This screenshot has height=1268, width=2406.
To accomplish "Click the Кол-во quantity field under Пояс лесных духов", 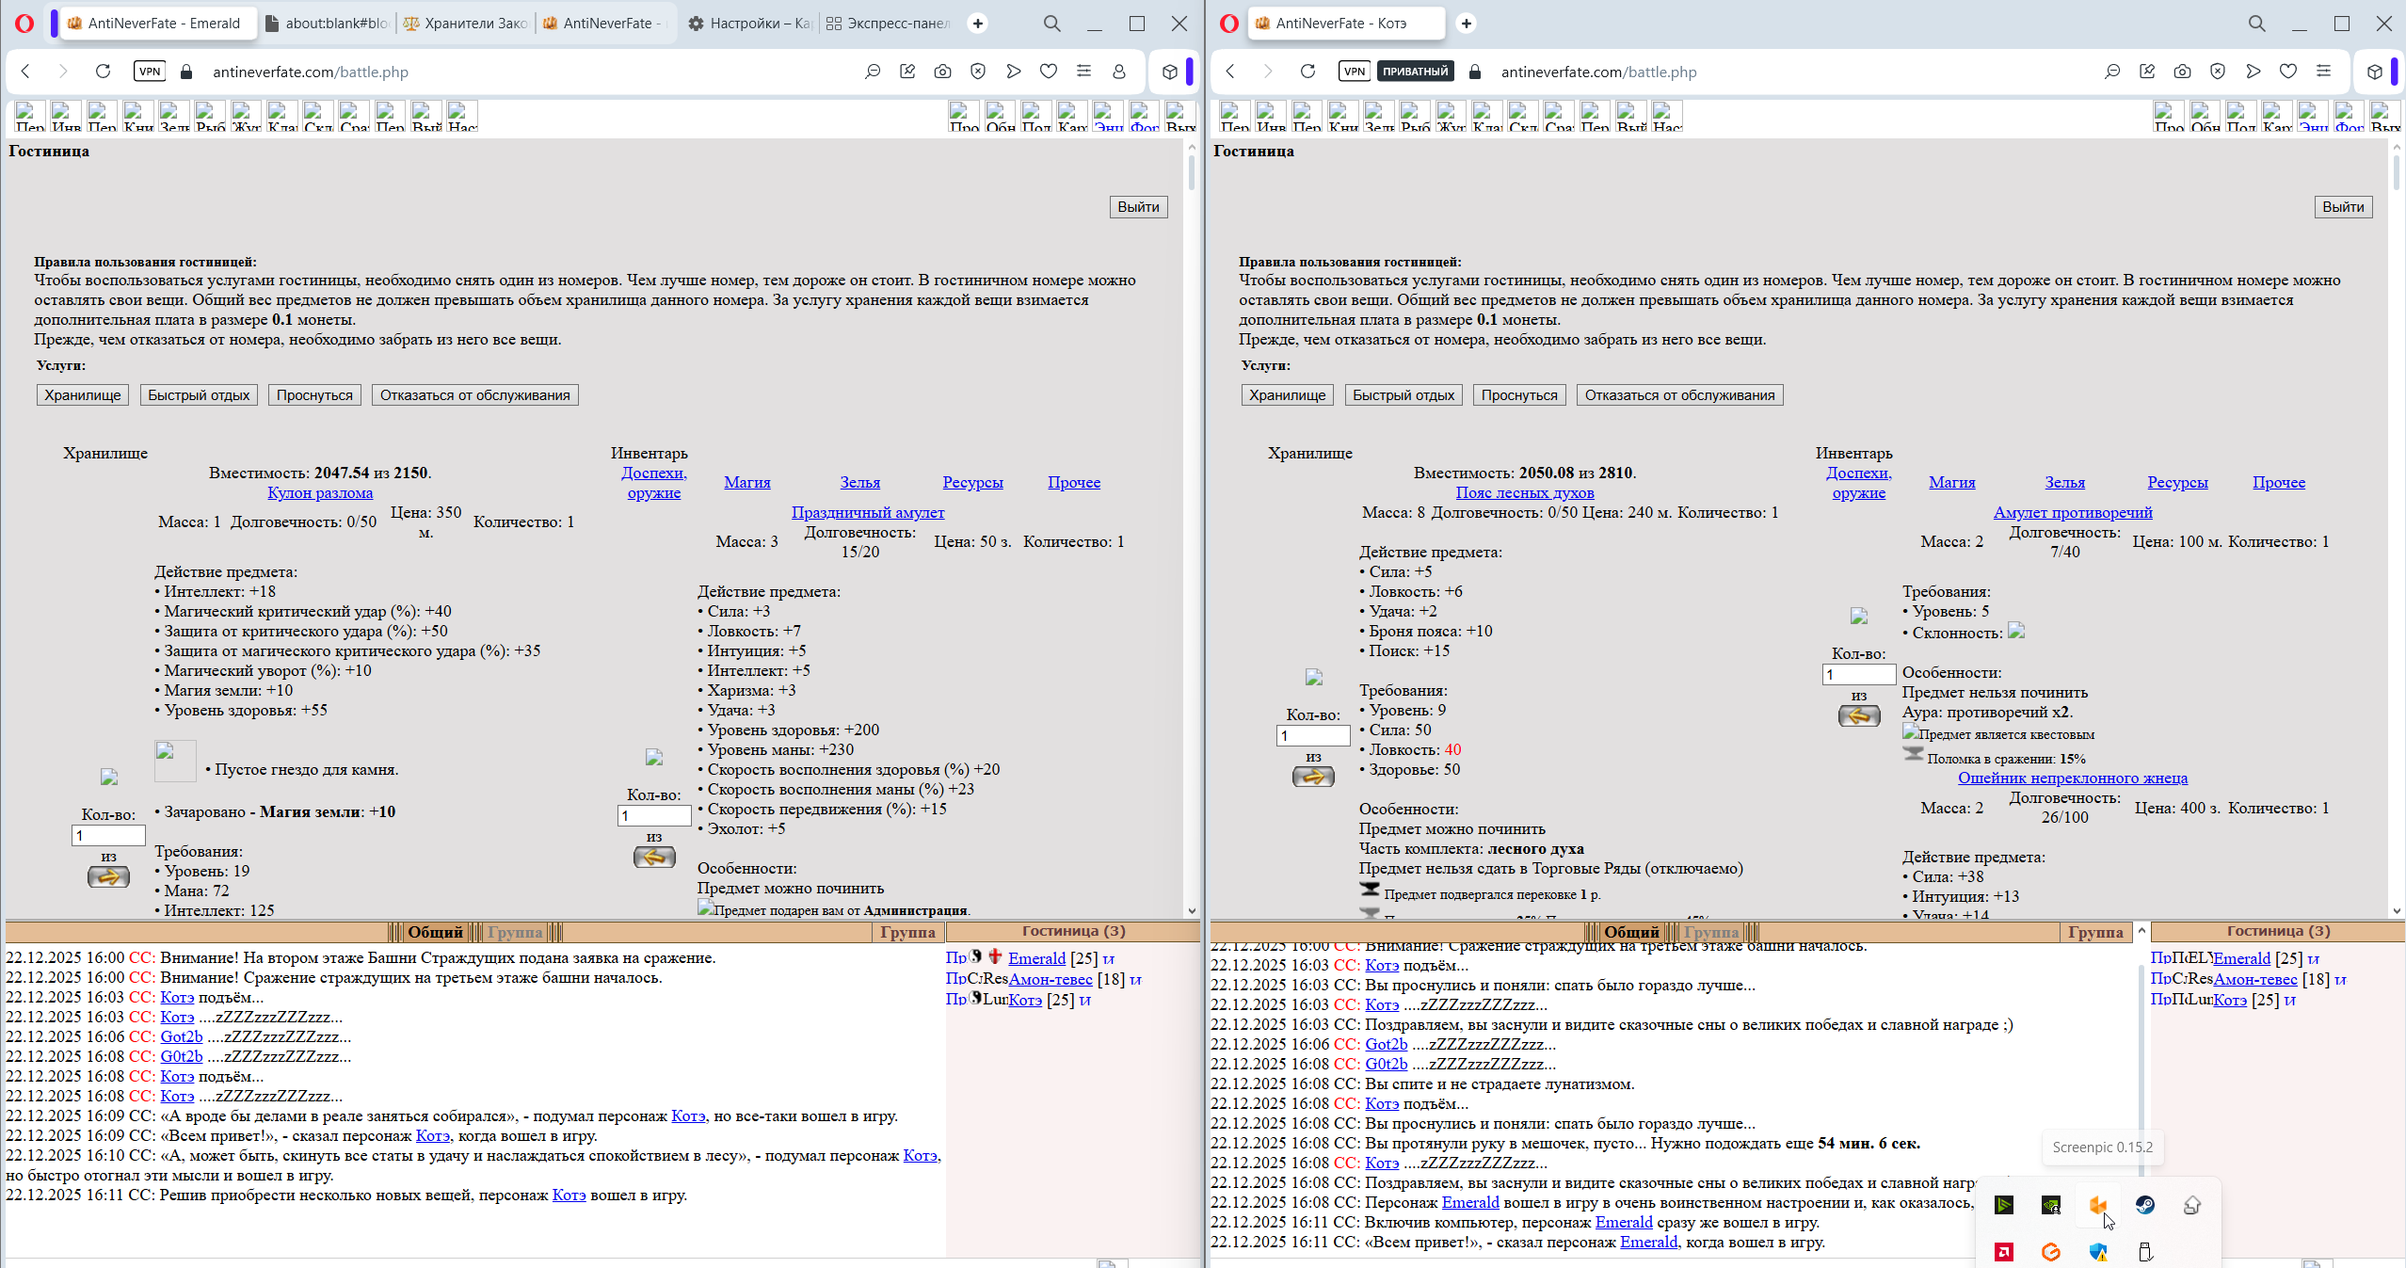I will [1313, 735].
